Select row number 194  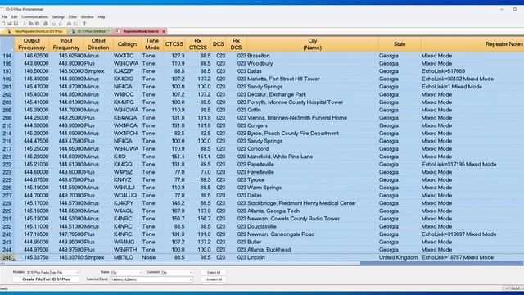coord(7,56)
